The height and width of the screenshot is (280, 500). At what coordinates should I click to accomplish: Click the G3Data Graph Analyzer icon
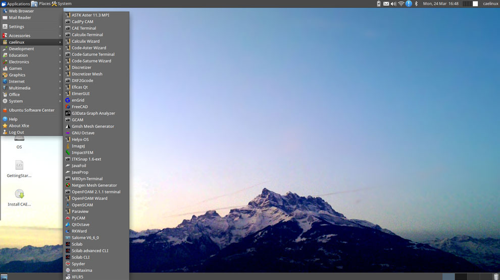68,113
